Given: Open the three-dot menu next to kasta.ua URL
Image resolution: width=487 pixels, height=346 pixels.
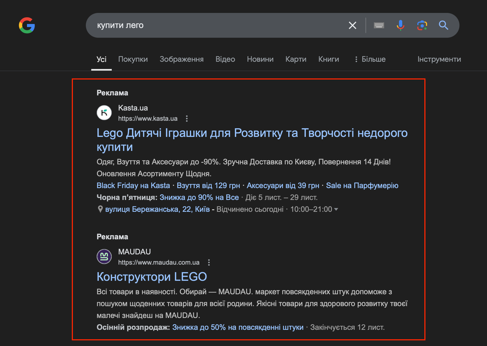Looking at the screenshot, I should [187, 119].
